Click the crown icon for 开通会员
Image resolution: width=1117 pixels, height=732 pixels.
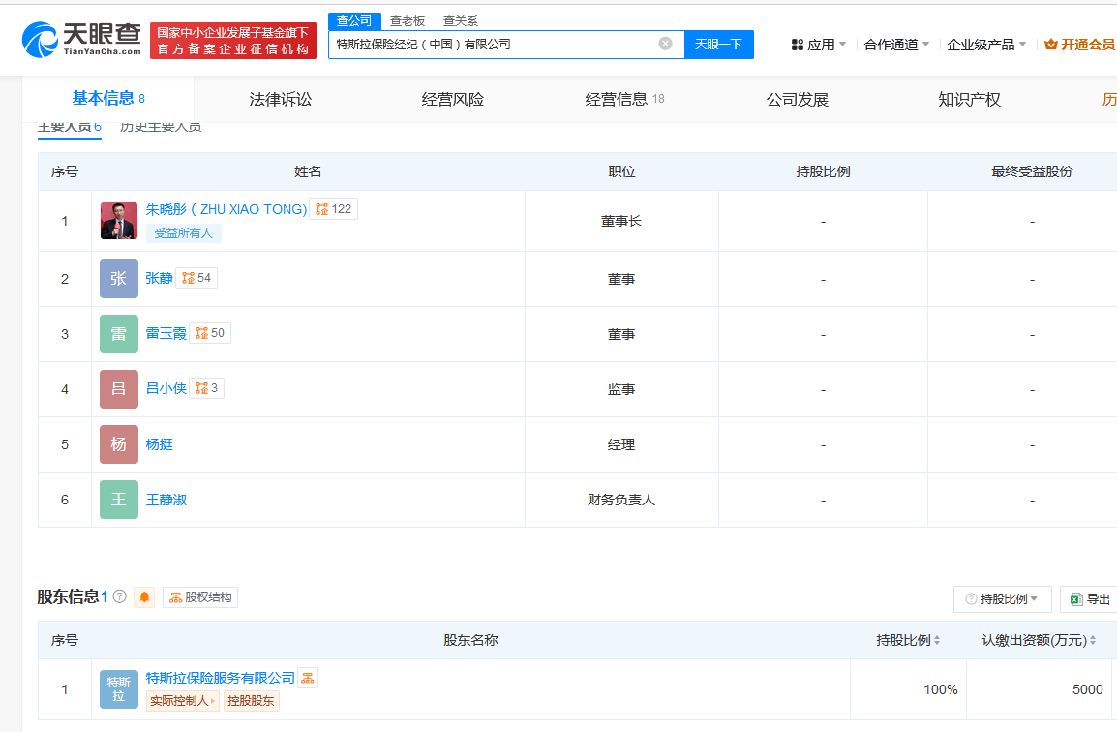click(1051, 45)
